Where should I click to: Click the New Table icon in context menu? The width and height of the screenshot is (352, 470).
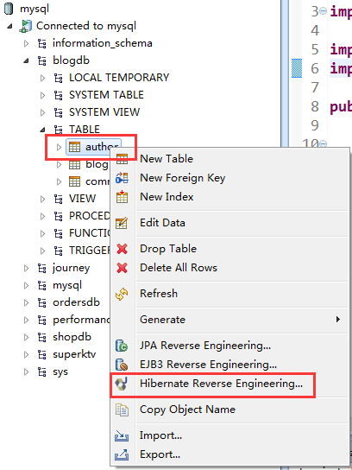pos(122,159)
